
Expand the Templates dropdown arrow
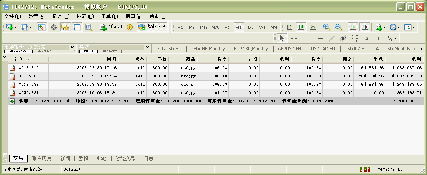[413, 27]
